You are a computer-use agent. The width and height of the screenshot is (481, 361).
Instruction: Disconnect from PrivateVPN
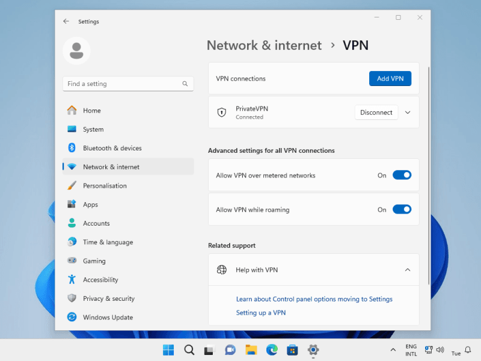(376, 113)
